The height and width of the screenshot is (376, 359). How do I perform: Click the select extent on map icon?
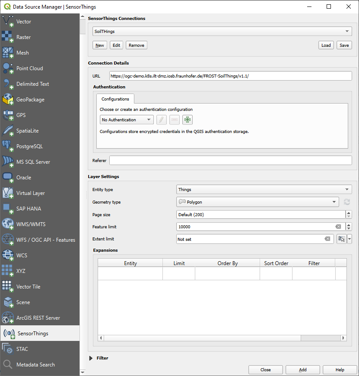(x=341, y=239)
